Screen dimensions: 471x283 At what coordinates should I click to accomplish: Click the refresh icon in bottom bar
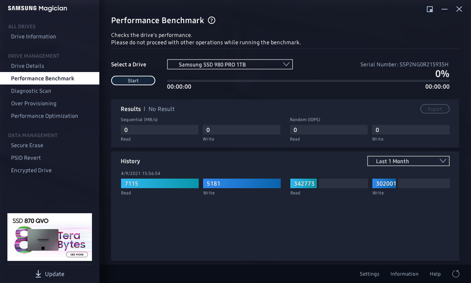tap(455, 274)
